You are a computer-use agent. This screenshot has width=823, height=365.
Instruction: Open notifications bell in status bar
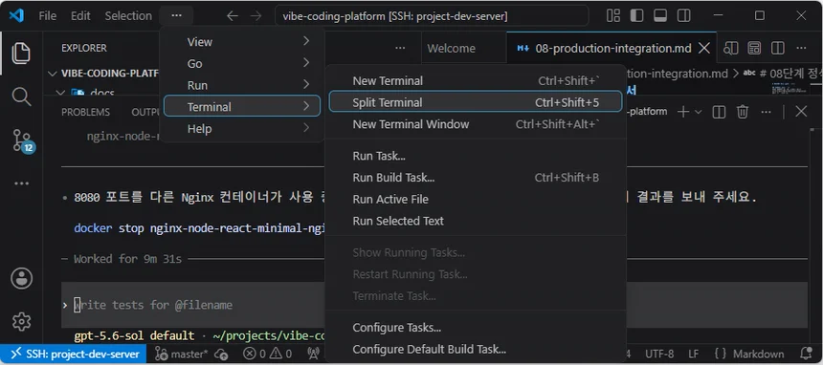806,354
